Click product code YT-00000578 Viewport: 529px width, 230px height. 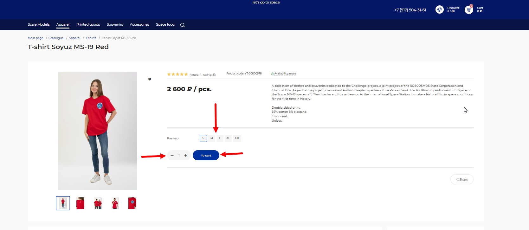coord(244,73)
